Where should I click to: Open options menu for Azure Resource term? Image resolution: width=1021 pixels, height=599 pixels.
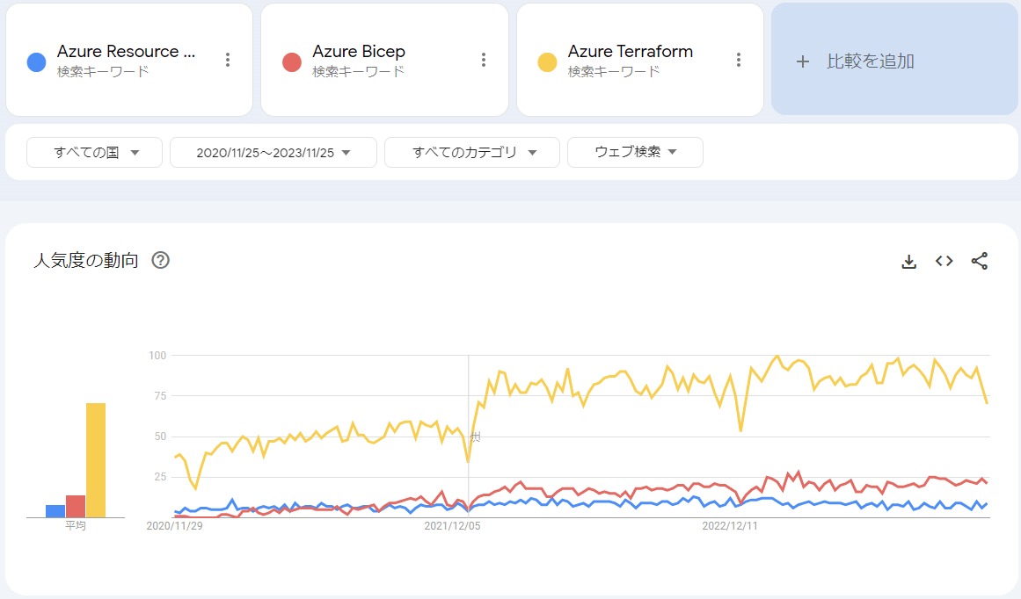[x=228, y=60]
